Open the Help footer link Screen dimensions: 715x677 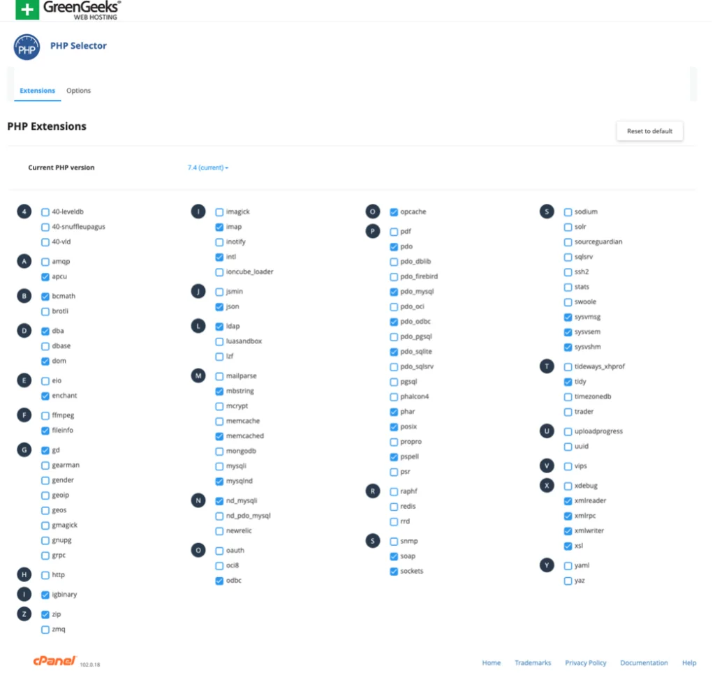pyautogui.click(x=689, y=663)
